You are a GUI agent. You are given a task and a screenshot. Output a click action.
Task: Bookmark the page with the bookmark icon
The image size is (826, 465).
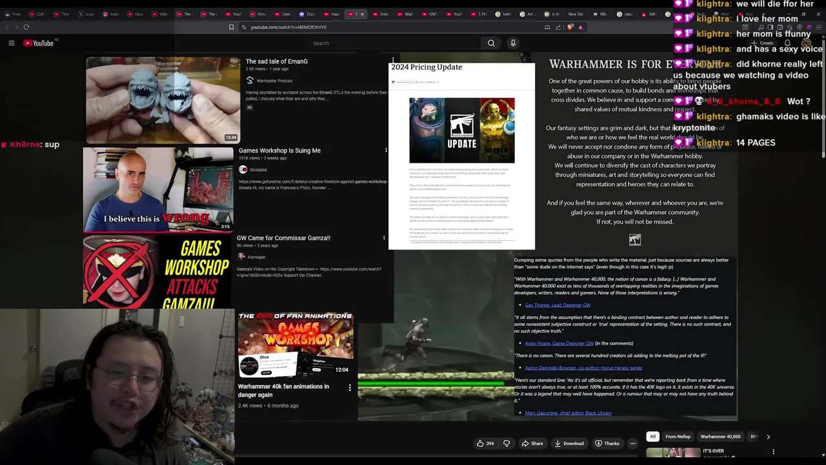tap(231, 27)
